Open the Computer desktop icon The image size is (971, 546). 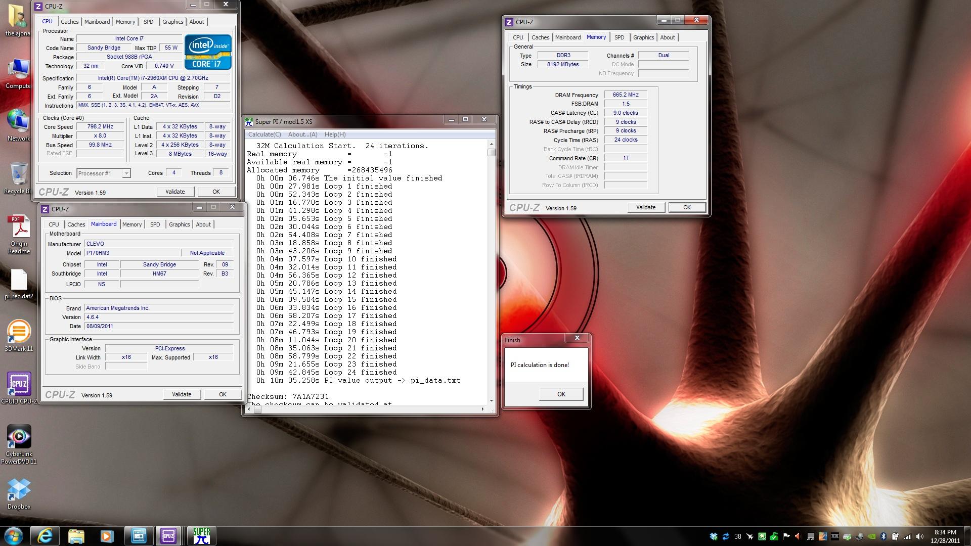(x=18, y=74)
